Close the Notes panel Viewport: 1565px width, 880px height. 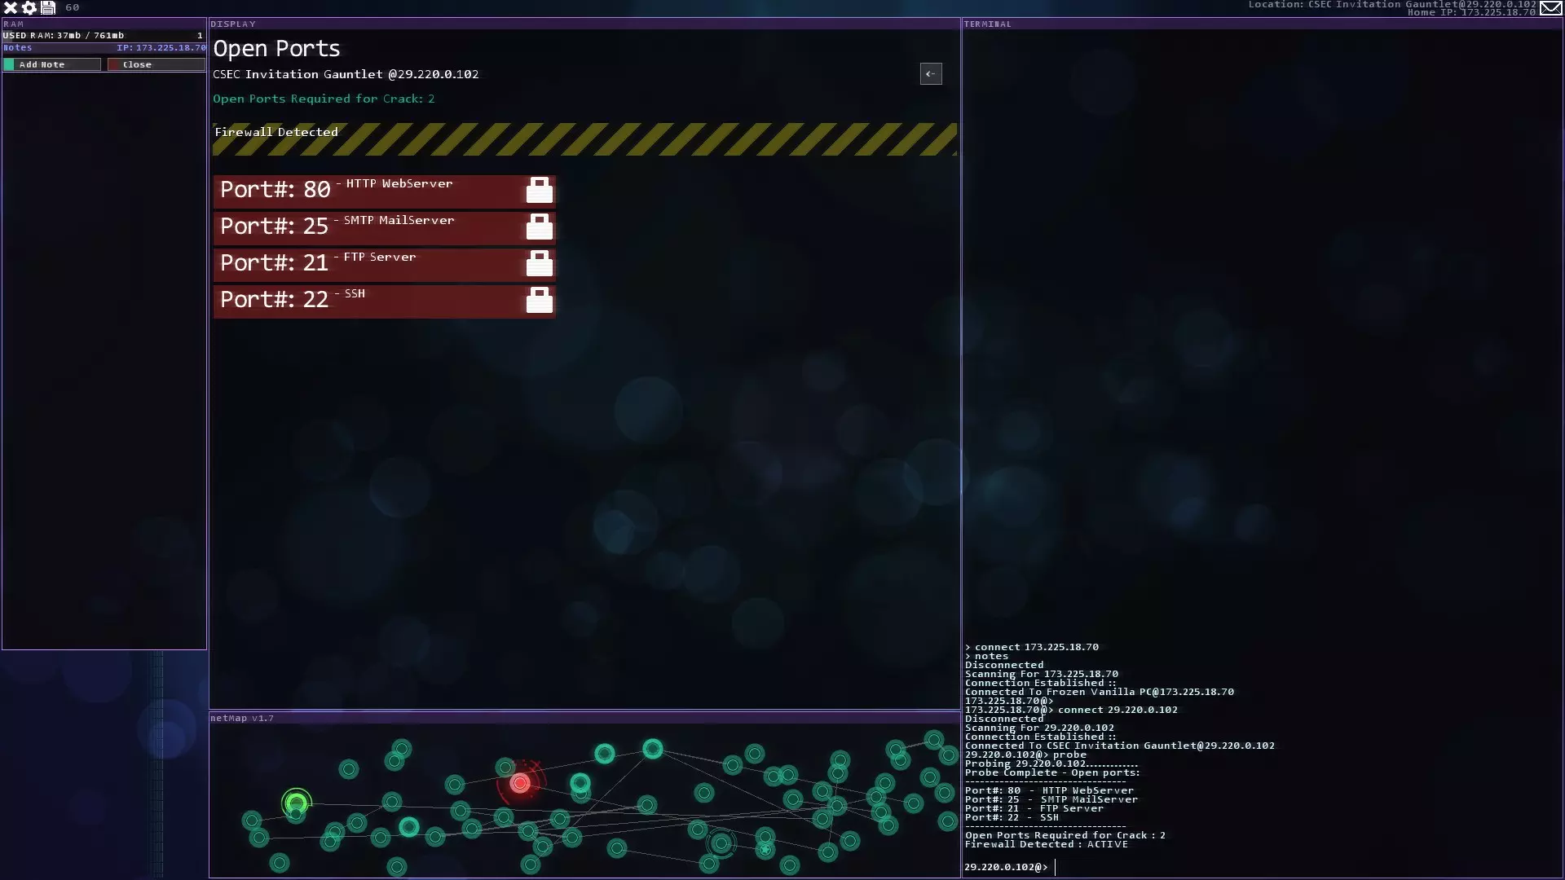coord(156,64)
